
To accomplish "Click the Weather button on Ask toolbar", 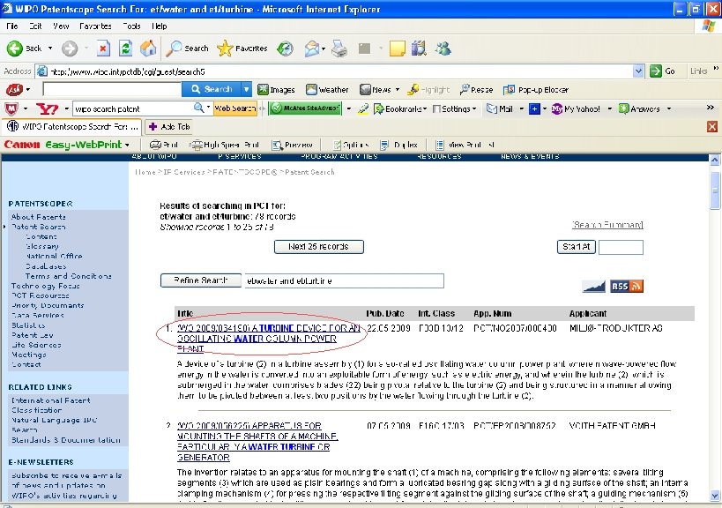I will pyautogui.click(x=327, y=90).
